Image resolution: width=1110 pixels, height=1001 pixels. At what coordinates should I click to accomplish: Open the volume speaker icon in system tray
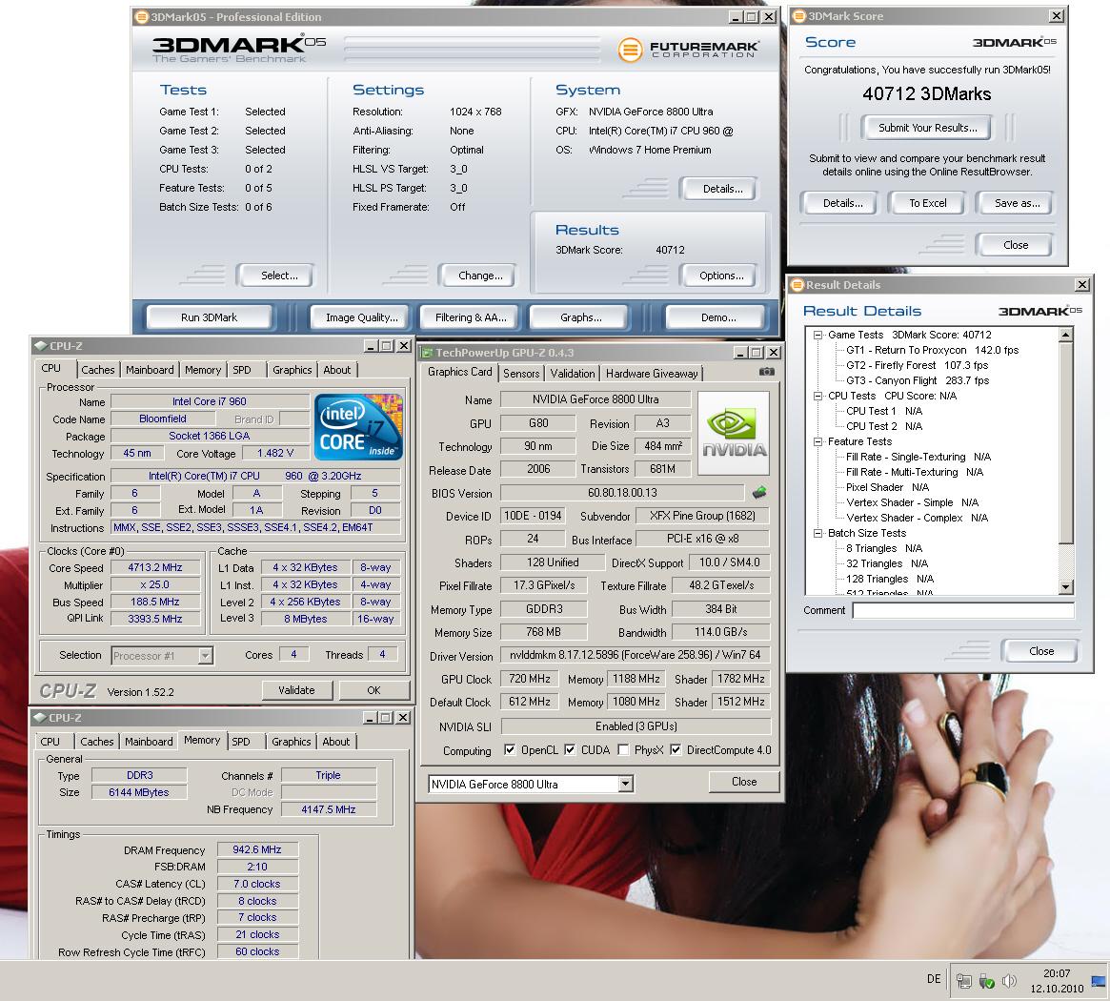tap(1009, 981)
